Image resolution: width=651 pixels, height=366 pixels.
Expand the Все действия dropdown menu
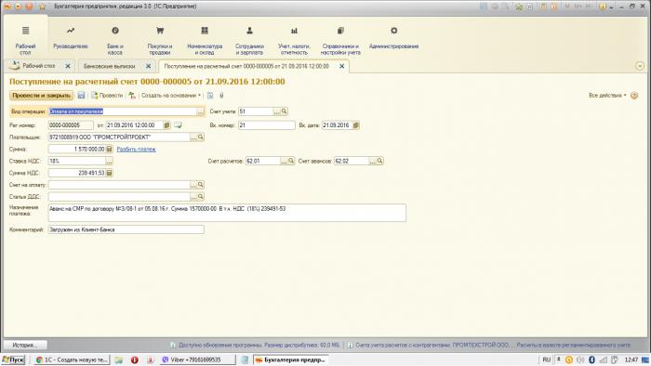[607, 96]
